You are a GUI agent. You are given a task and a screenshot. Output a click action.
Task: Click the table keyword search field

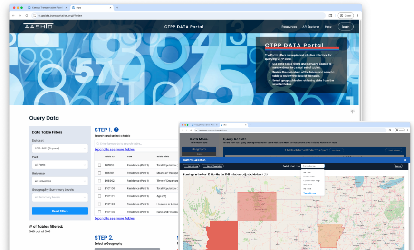coord(136,144)
